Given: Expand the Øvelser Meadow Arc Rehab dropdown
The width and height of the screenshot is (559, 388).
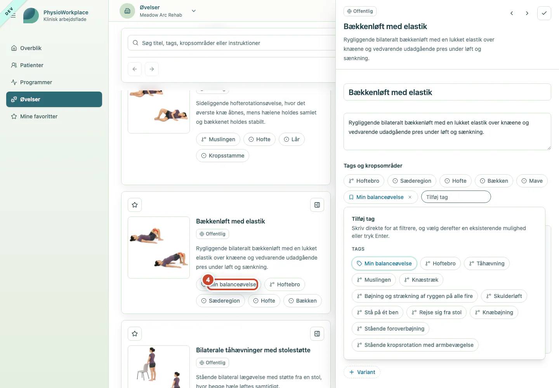Looking at the screenshot, I should 194,11.
